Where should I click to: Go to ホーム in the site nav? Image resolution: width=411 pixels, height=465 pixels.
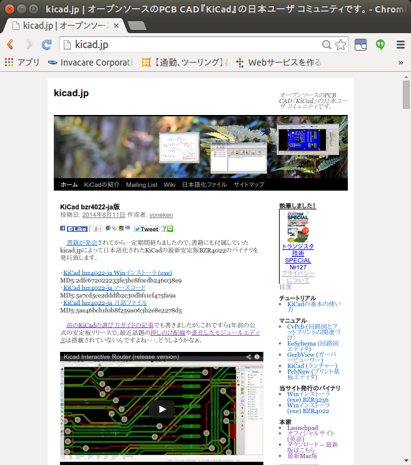[69, 184]
